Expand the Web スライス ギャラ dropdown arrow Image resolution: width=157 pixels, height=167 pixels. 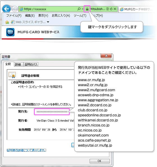tap(48, 22)
